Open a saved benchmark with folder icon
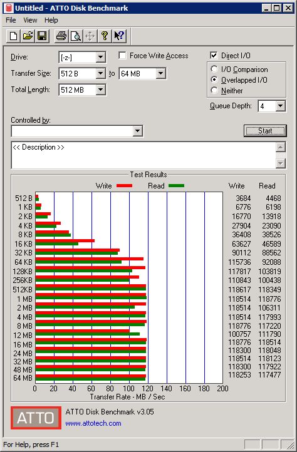Image resolution: width=297 pixels, height=452 pixels. (x=28, y=36)
